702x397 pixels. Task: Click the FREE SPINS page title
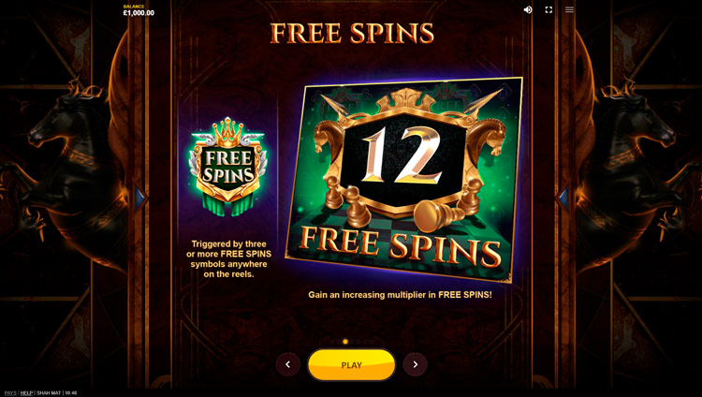click(x=352, y=33)
